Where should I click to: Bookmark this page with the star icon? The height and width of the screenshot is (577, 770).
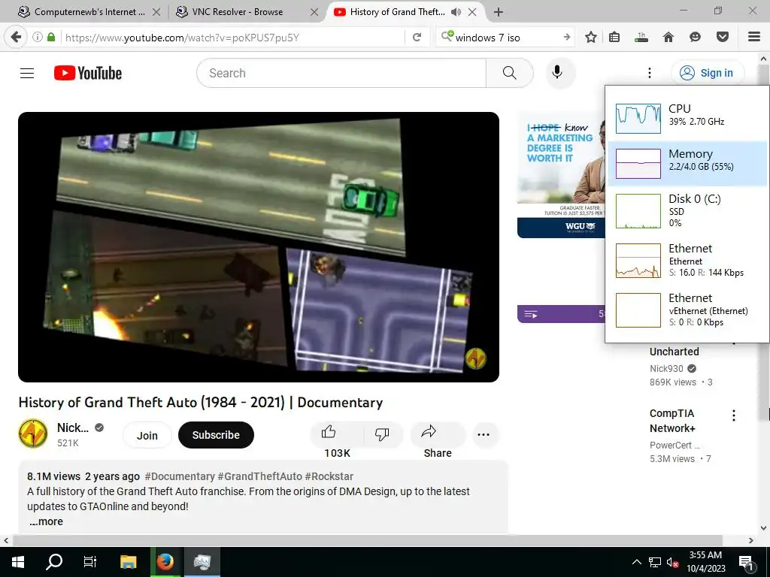(591, 38)
